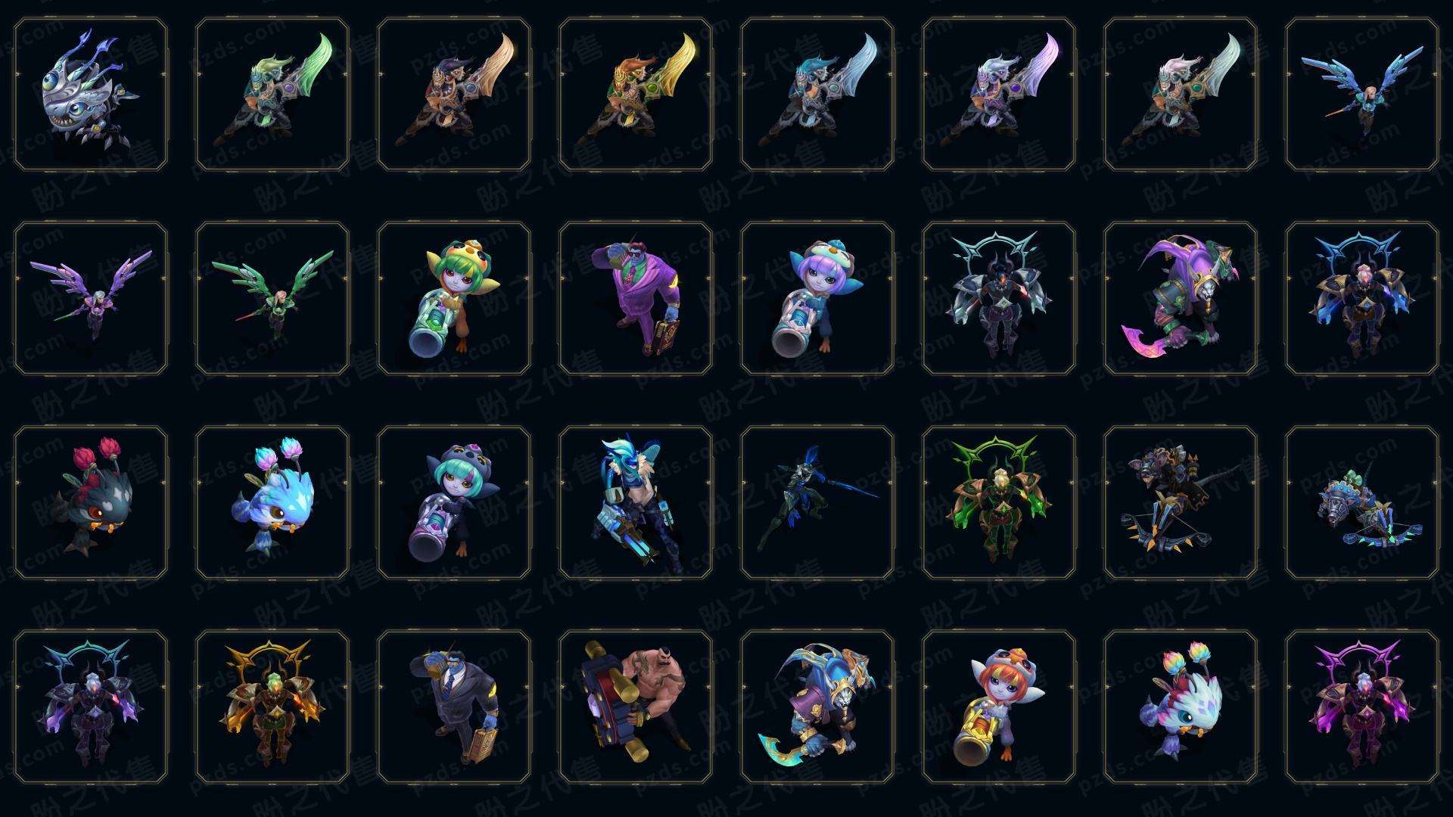This screenshot has width=1453, height=817.
Task: Pick the green-bladed swordsman skin
Action: click(x=272, y=95)
